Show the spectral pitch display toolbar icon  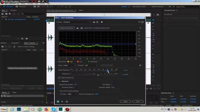tap(38, 7)
